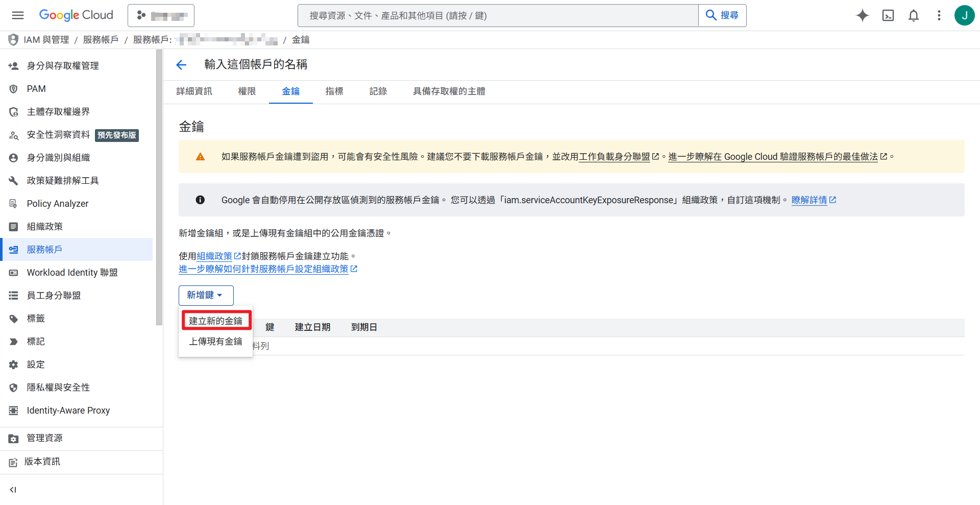Open the Gemini assistant sparkle icon
The width and height of the screenshot is (980, 505).
click(x=862, y=15)
